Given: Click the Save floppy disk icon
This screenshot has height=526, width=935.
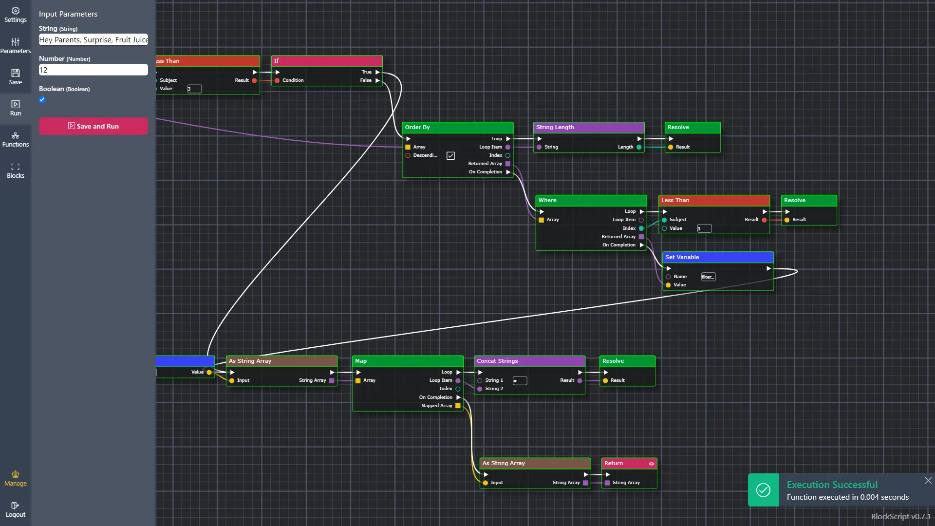Looking at the screenshot, I should [16, 73].
